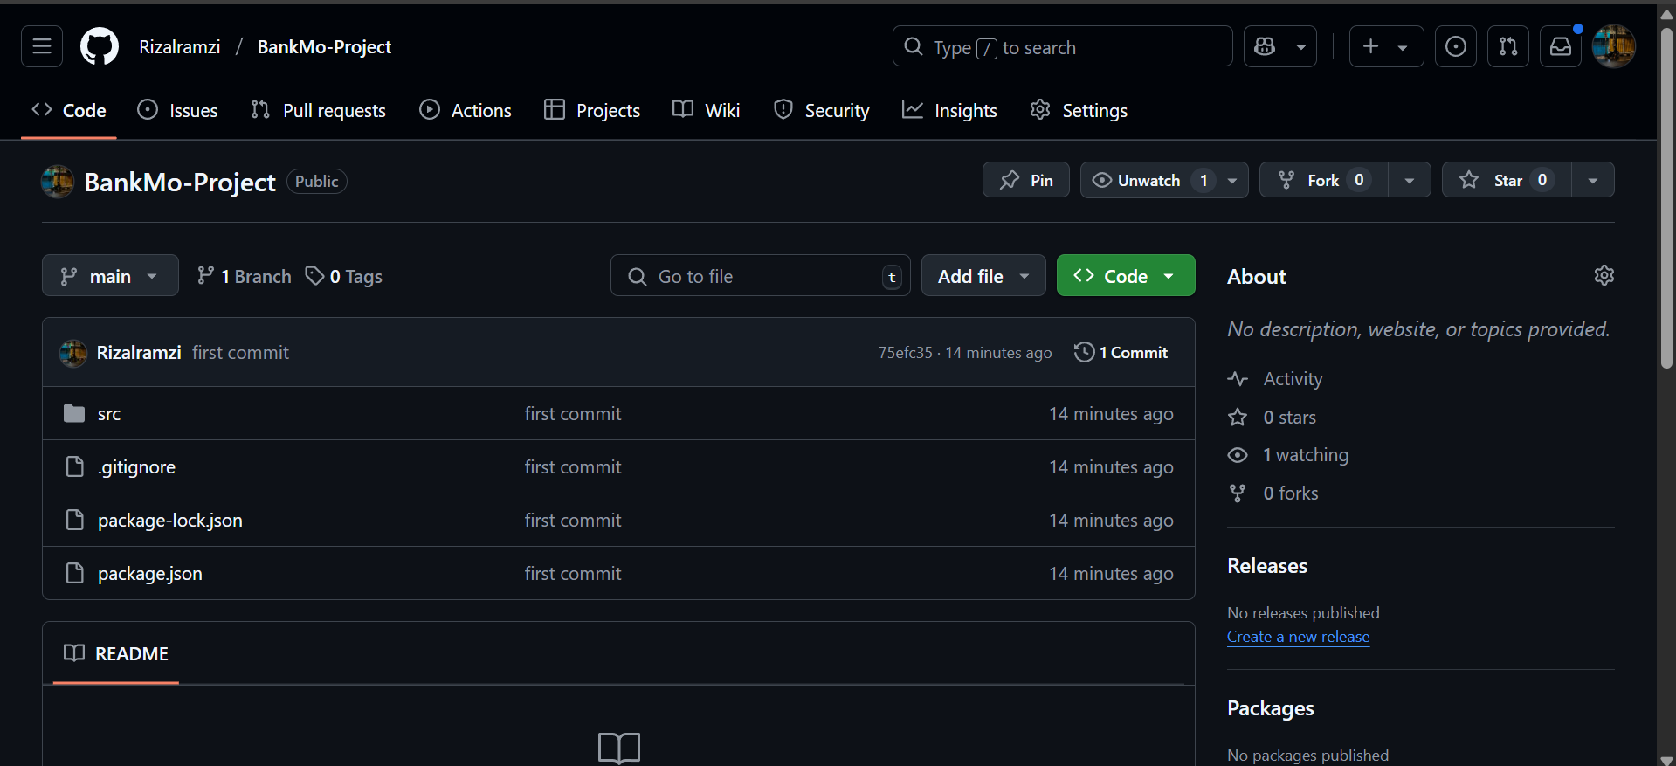This screenshot has height=766, width=1676.
Task: Click first commit message for .gitignore row
Action: pos(573,467)
